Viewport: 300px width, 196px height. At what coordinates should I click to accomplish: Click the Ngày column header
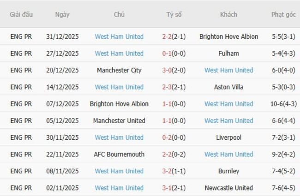pyautogui.click(x=62, y=14)
